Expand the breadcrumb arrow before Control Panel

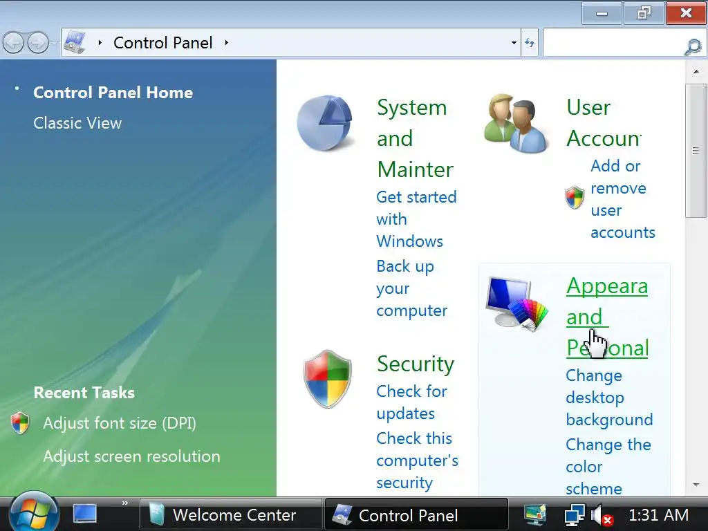coord(100,43)
